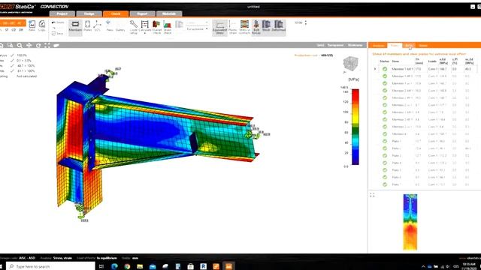Click the fit-all view icon
The image size is (481, 270).
tap(47, 45)
